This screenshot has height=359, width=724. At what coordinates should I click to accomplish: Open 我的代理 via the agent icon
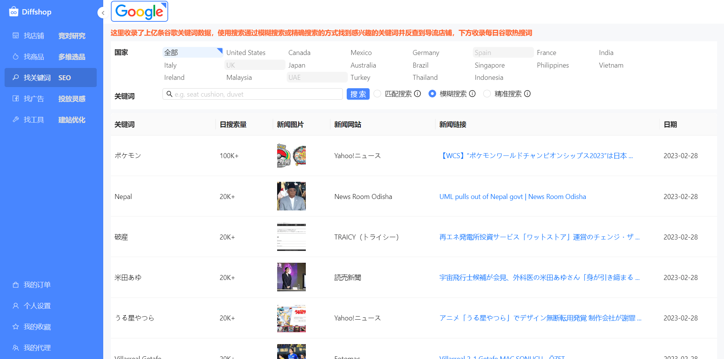16,348
